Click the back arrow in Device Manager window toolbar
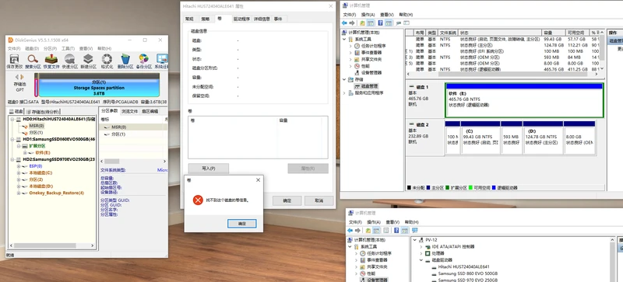 point(350,230)
